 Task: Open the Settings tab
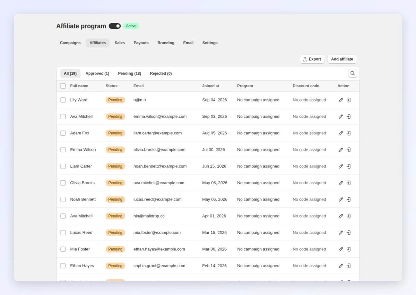(210, 43)
